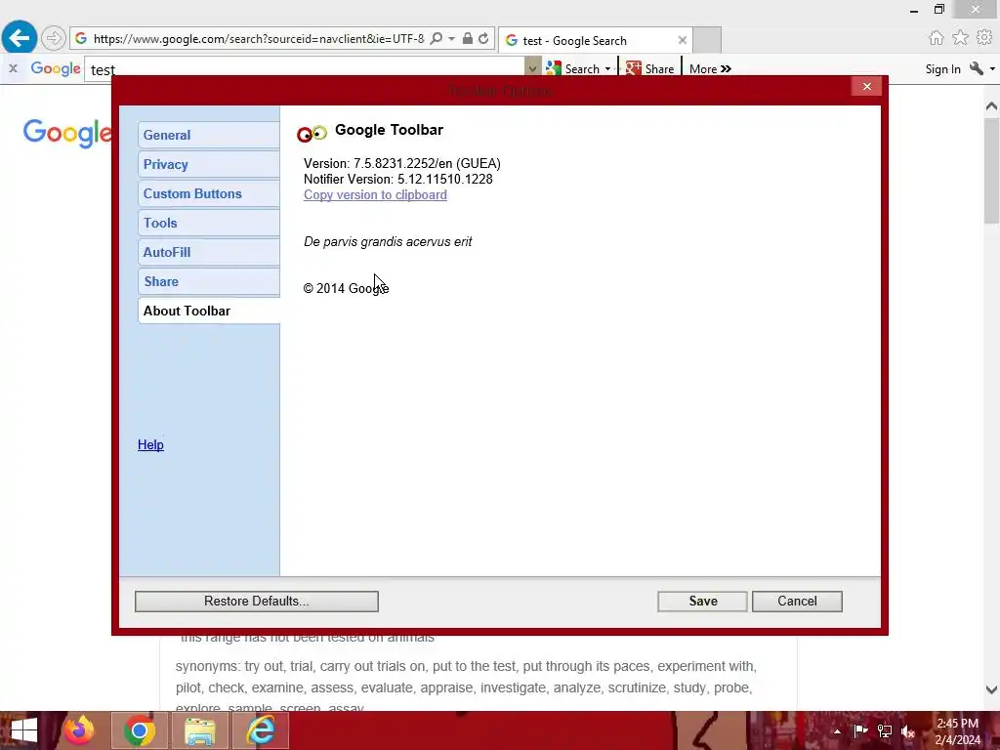Image resolution: width=1000 pixels, height=750 pixels.
Task: Click the page scrollbar up arrow
Action: tap(991, 106)
